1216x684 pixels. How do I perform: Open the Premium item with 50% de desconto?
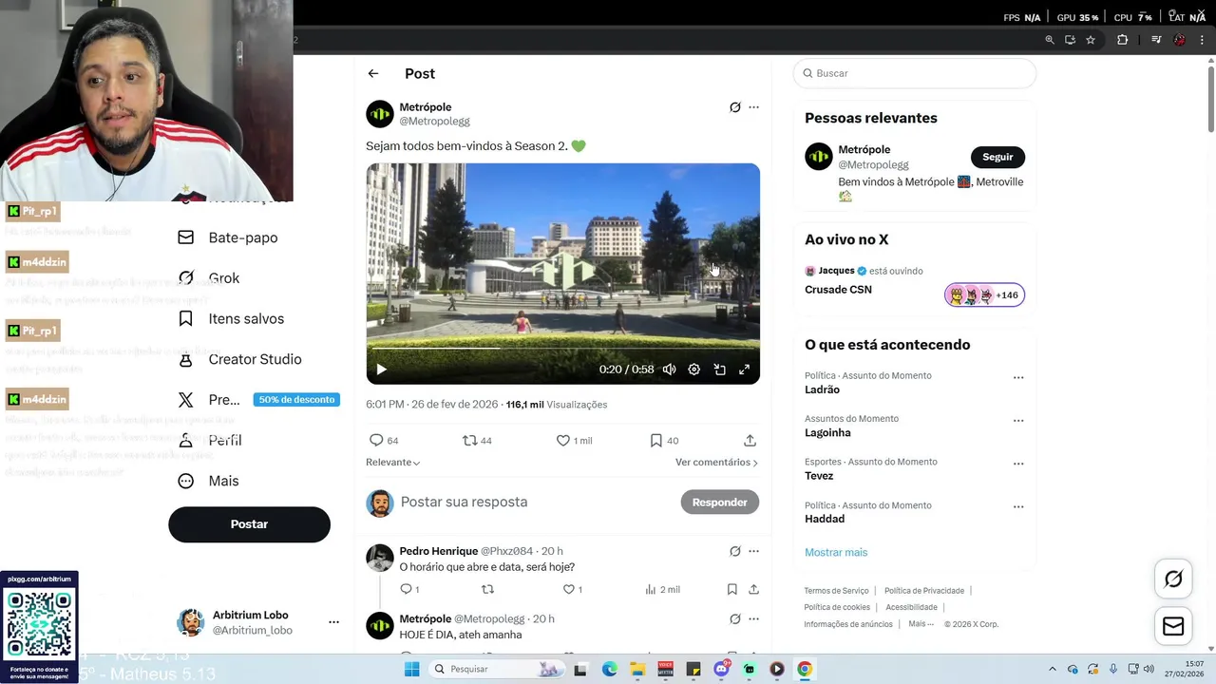point(256,400)
